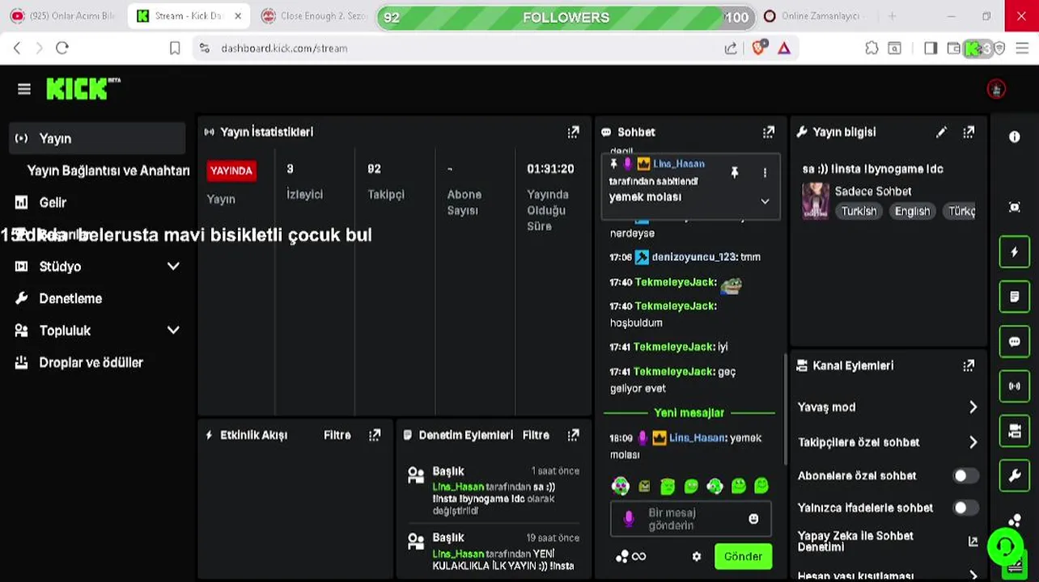This screenshot has height=582, width=1039.
Task: Open the Etkinlik Akışı Filtre dropdown
Action: 337,435
